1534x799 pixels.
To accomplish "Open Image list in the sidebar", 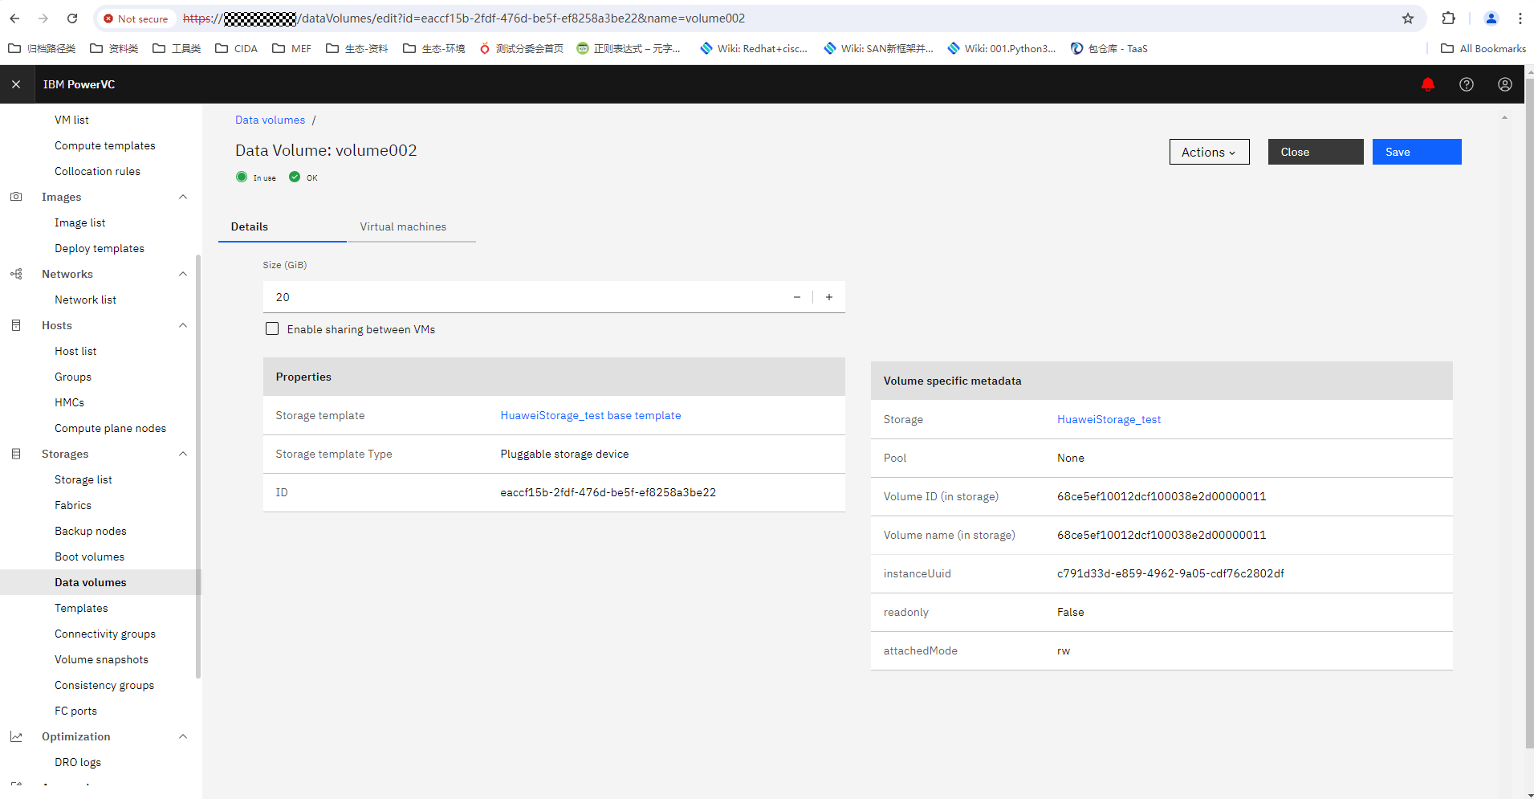I will click(80, 222).
